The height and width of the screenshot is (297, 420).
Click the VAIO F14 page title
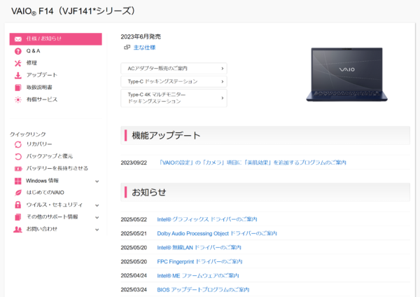click(73, 11)
